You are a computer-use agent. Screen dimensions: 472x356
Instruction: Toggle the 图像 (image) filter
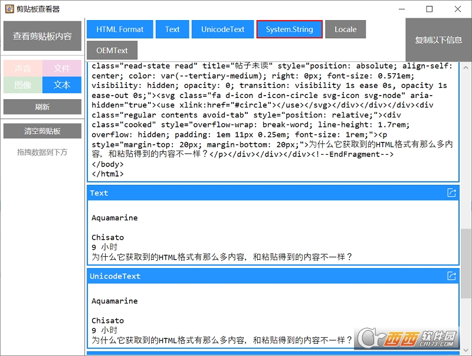click(x=23, y=85)
